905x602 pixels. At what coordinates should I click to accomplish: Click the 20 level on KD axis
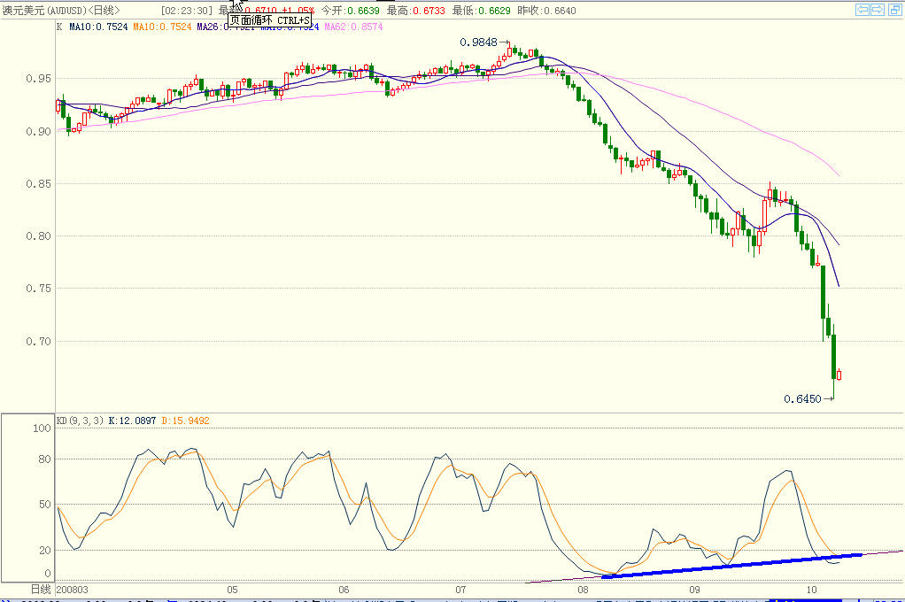pos(44,551)
